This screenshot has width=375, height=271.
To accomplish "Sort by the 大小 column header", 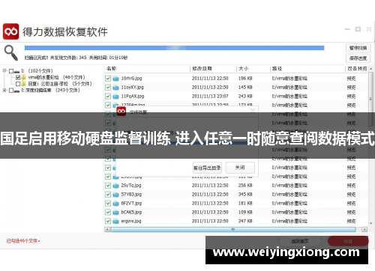I will [x=244, y=68].
